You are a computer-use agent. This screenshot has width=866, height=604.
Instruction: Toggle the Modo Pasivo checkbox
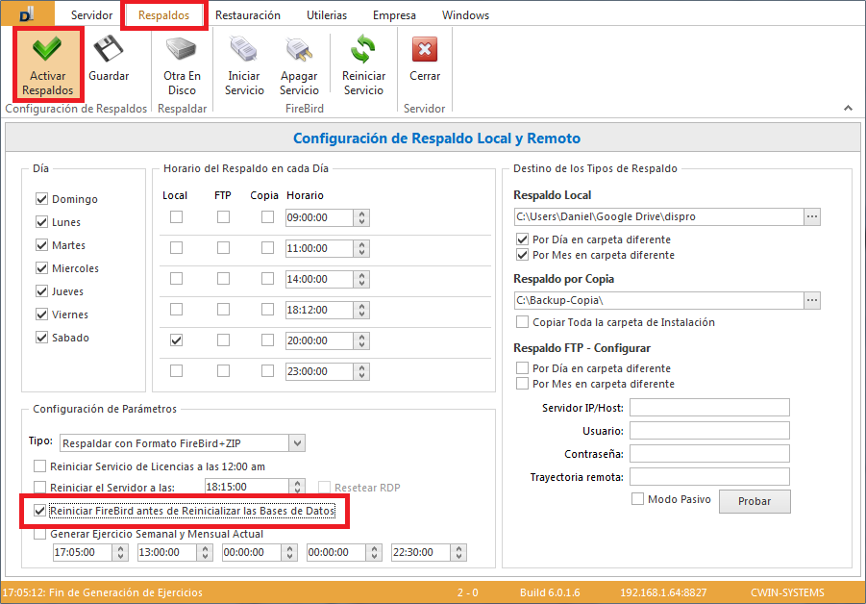click(x=637, y=499)
